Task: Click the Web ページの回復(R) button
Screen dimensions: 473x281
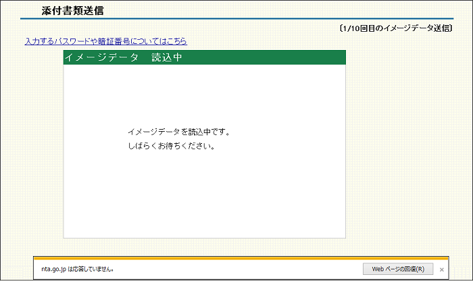Action: click(x=397, y=269)
